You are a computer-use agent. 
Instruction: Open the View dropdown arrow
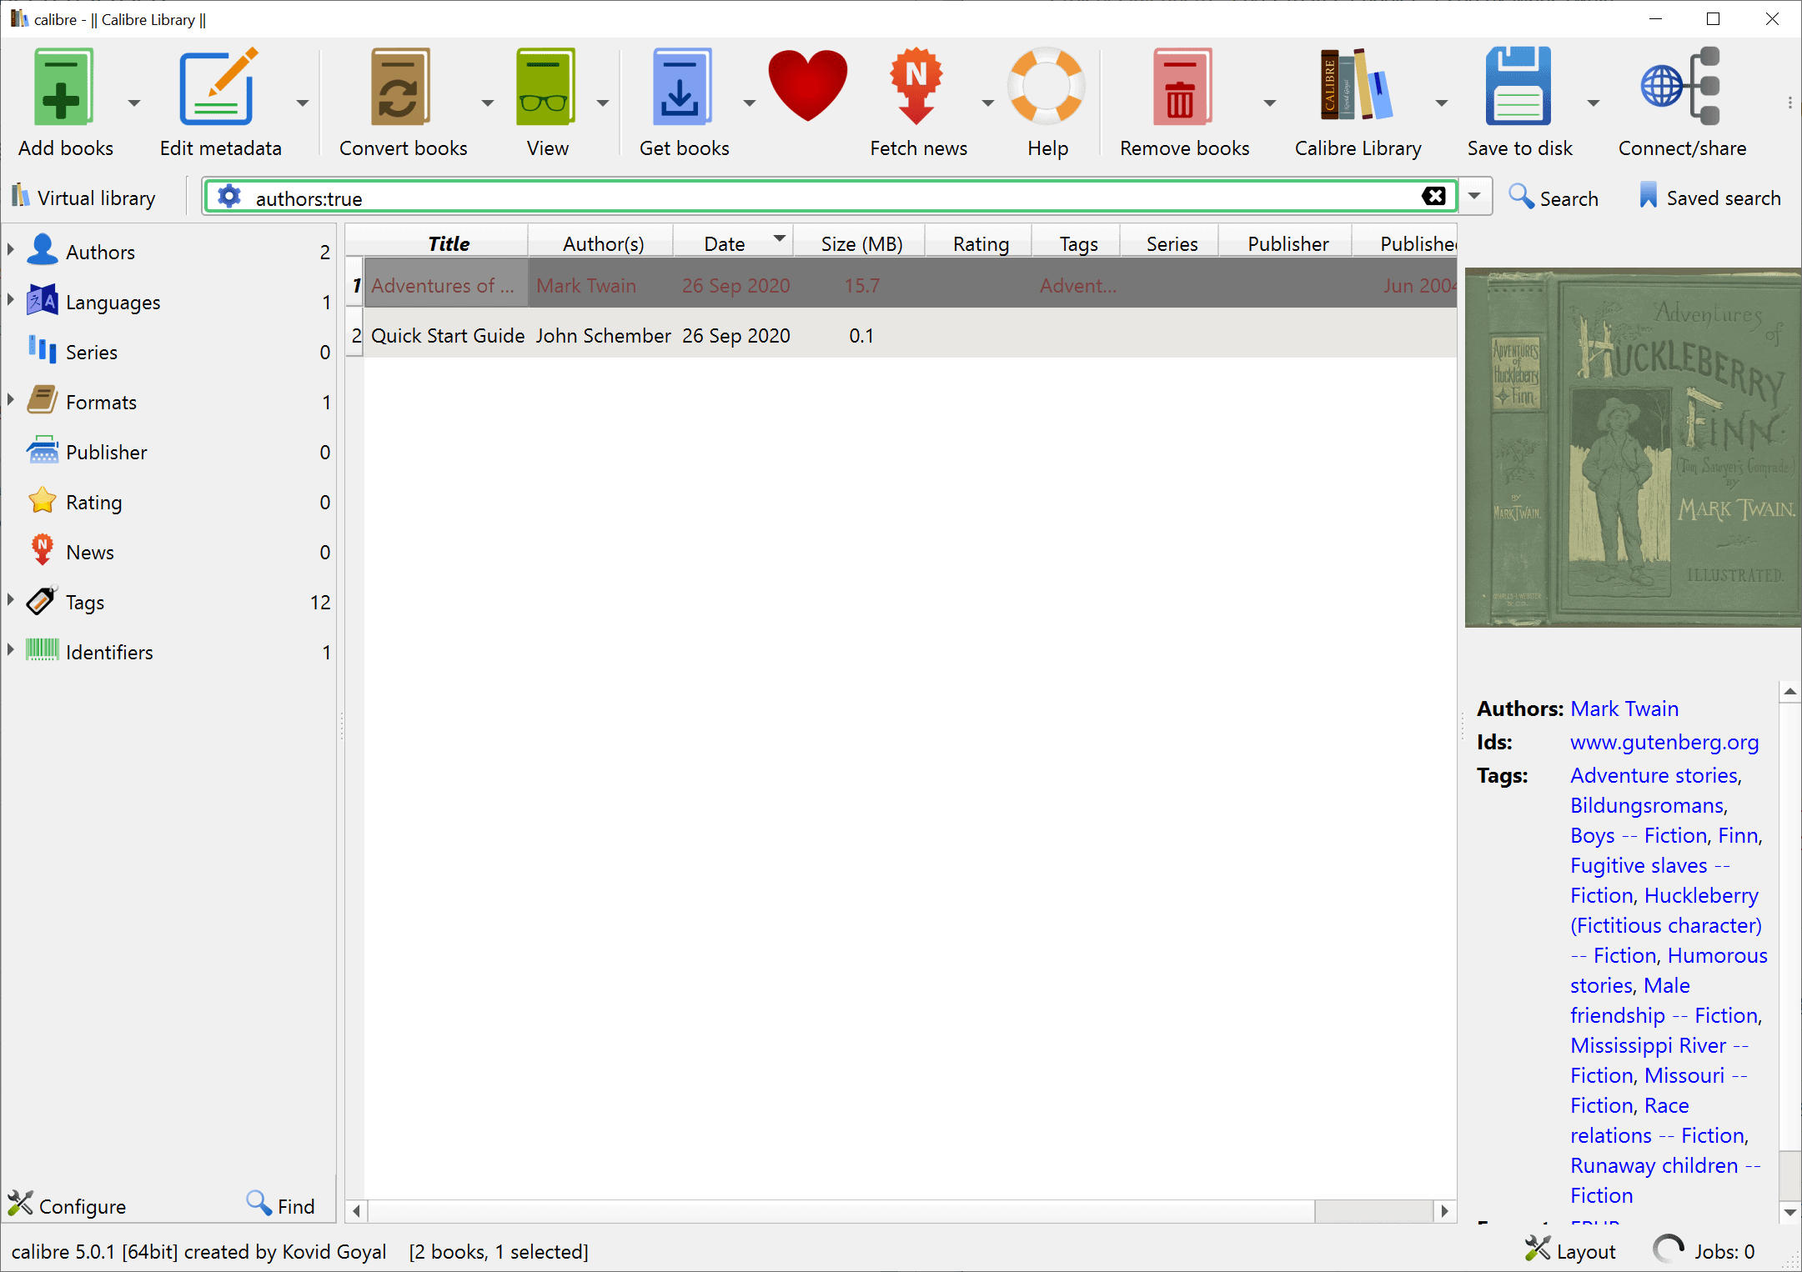click(602, 103)
